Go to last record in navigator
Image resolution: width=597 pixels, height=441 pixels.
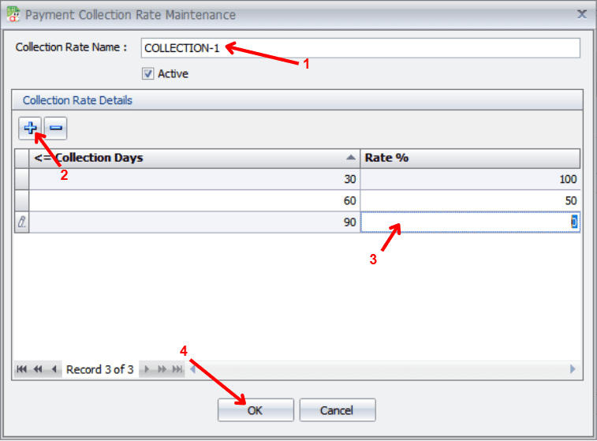coord(177,369)
